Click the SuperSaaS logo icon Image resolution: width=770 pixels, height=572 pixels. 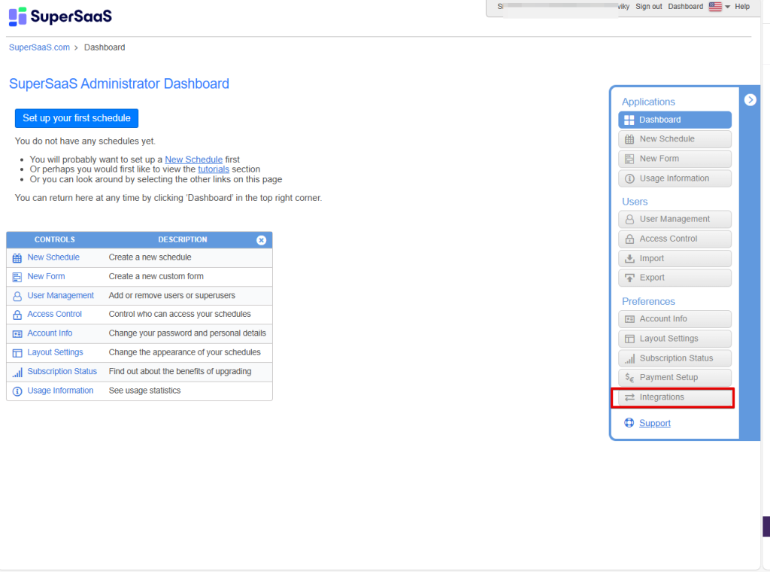pyautogui.click(x=18, y=16)
